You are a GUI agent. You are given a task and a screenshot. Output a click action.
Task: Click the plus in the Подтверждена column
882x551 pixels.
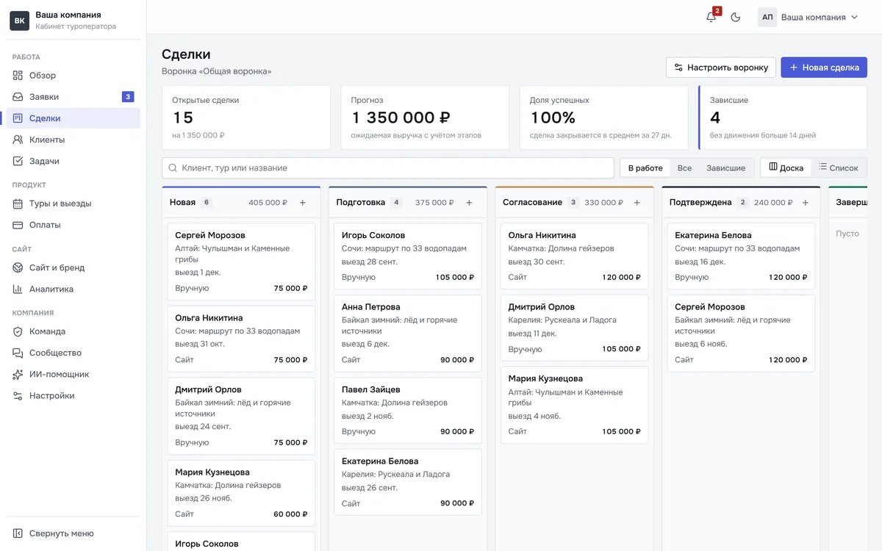(806, 203)
